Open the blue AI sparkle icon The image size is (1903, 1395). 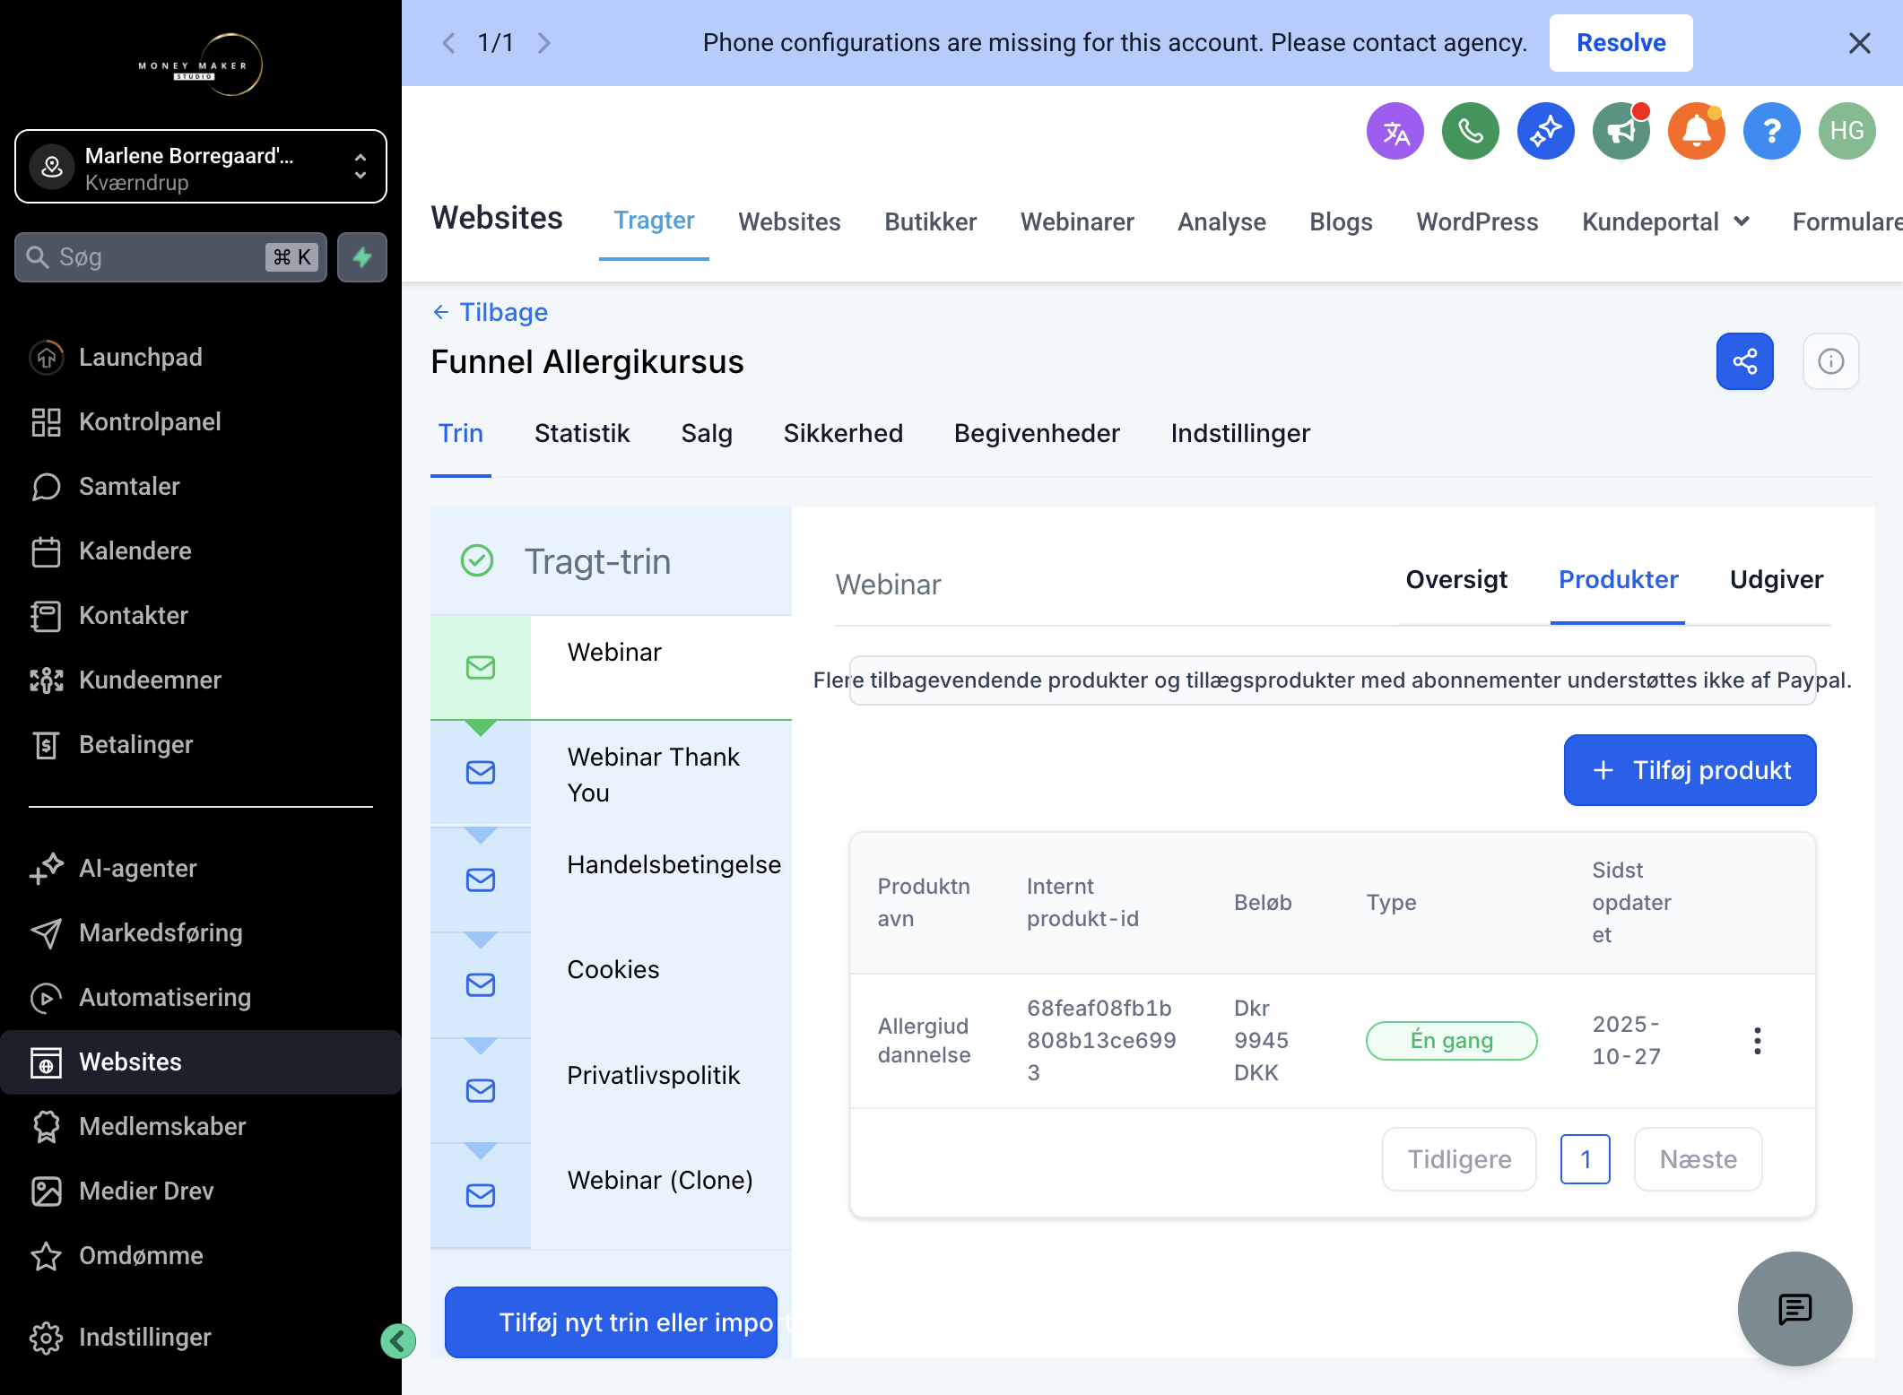1546,131
